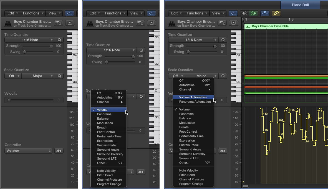Click the flag filter icon in middle panel
The width and height of the screenshot is (328, 189).
point(140,23)
